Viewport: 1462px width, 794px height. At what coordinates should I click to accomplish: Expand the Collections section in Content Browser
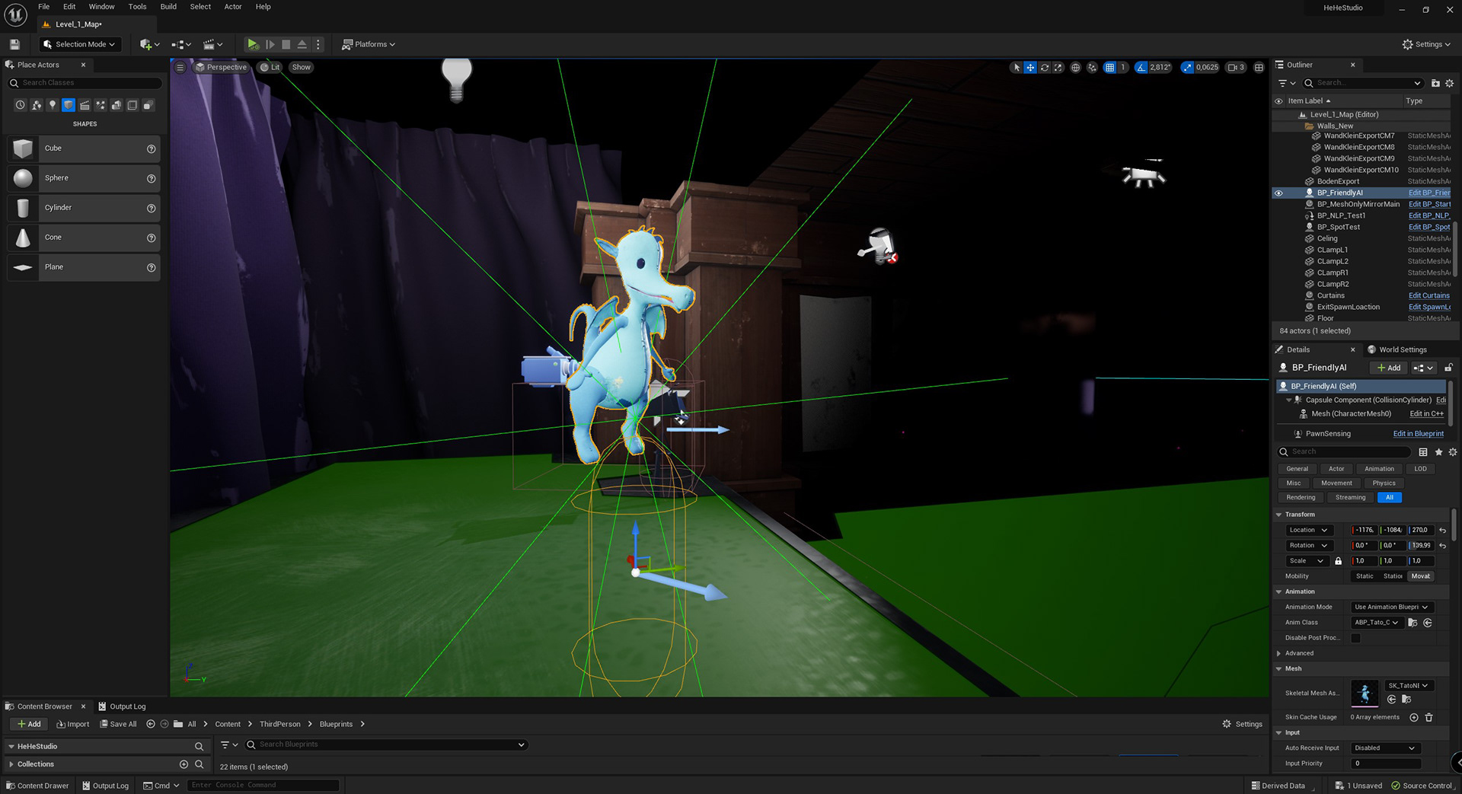(x=11, y=764)
